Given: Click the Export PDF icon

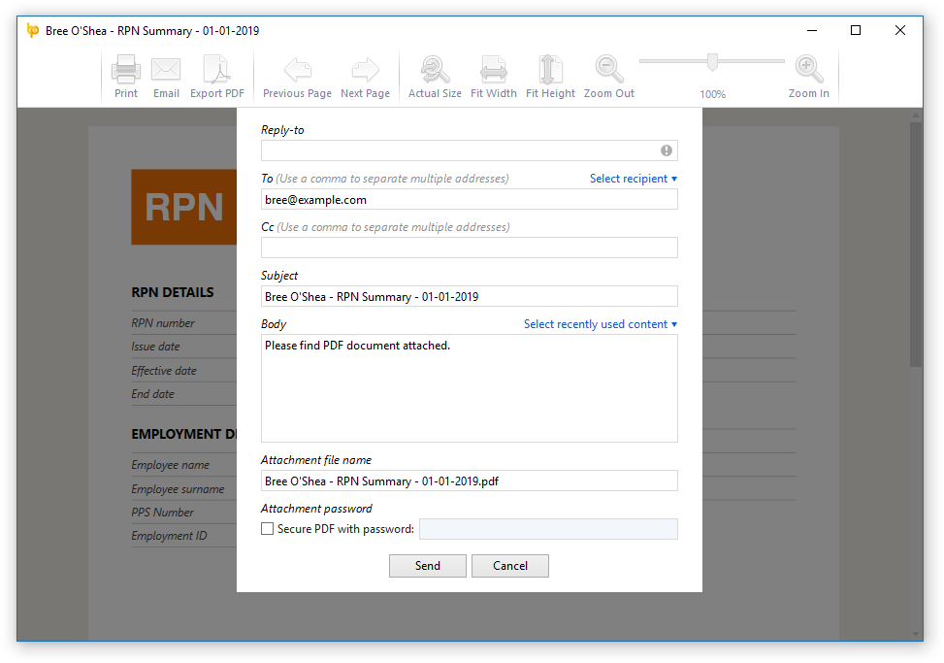Looking at the screenshot, I should pyautogui.click(x=216, y=69).
